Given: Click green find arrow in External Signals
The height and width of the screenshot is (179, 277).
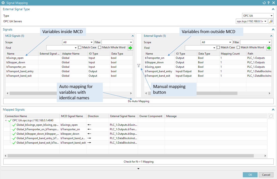Looking at the screenshot, I should pos(269,48).
